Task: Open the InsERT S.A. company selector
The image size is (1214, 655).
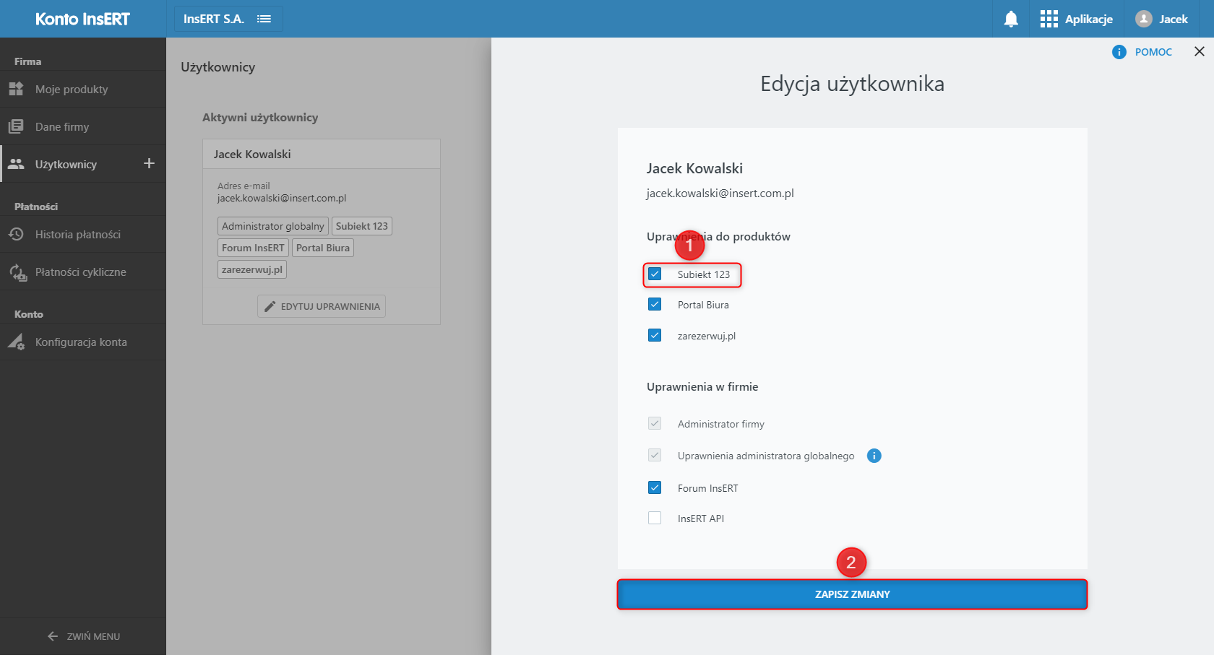Action: click(228, 19)
